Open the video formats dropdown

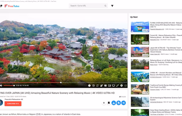coord(118,103)
